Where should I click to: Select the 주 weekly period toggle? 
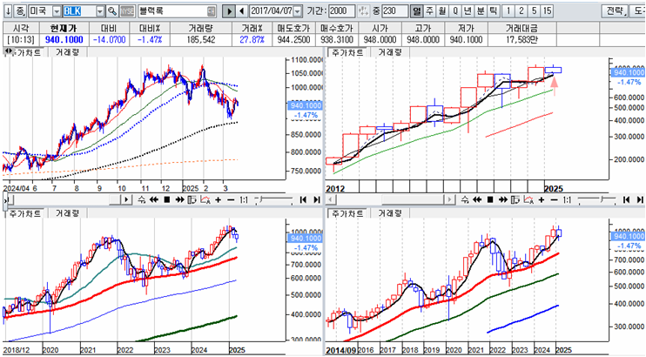pos(429,11)
